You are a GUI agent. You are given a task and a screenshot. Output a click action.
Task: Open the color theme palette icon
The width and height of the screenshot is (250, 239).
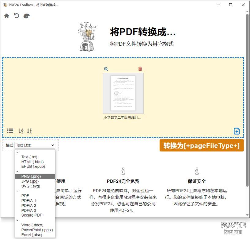click(26, 16)
